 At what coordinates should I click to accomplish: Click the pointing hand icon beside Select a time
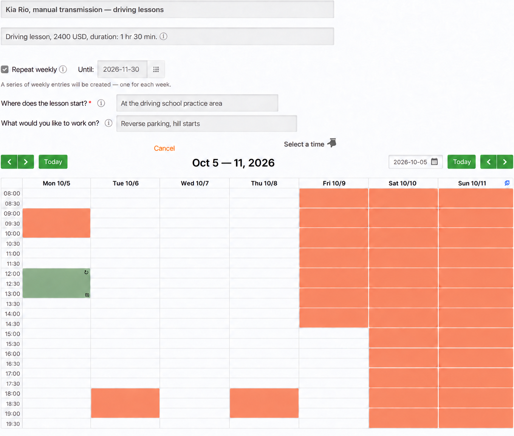coord(332,143)
